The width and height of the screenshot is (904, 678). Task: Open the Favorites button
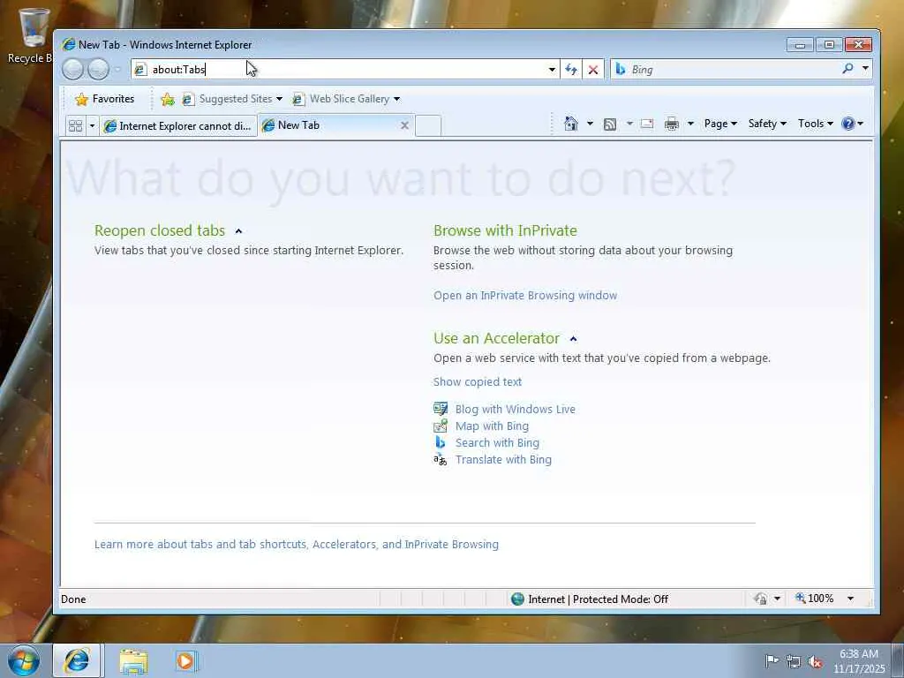pyautogui.click(x=105, y=99)
